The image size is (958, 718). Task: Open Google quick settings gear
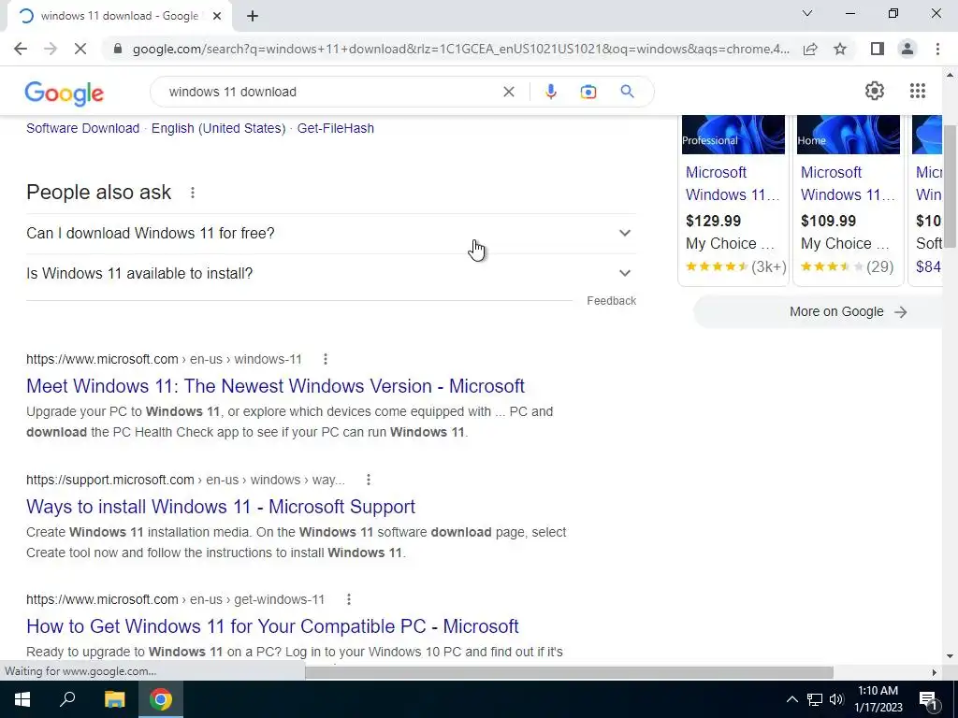click(875, 91)
